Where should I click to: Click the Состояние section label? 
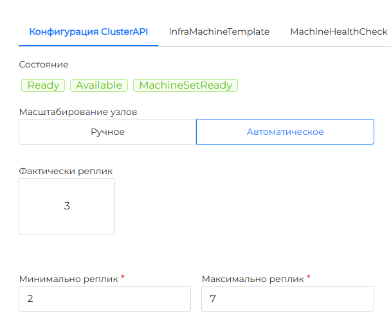(x=44, y=64)
